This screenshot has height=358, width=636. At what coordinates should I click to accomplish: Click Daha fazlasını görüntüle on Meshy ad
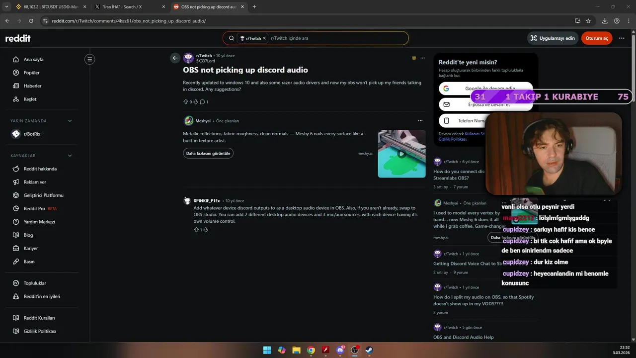[208, 153]
